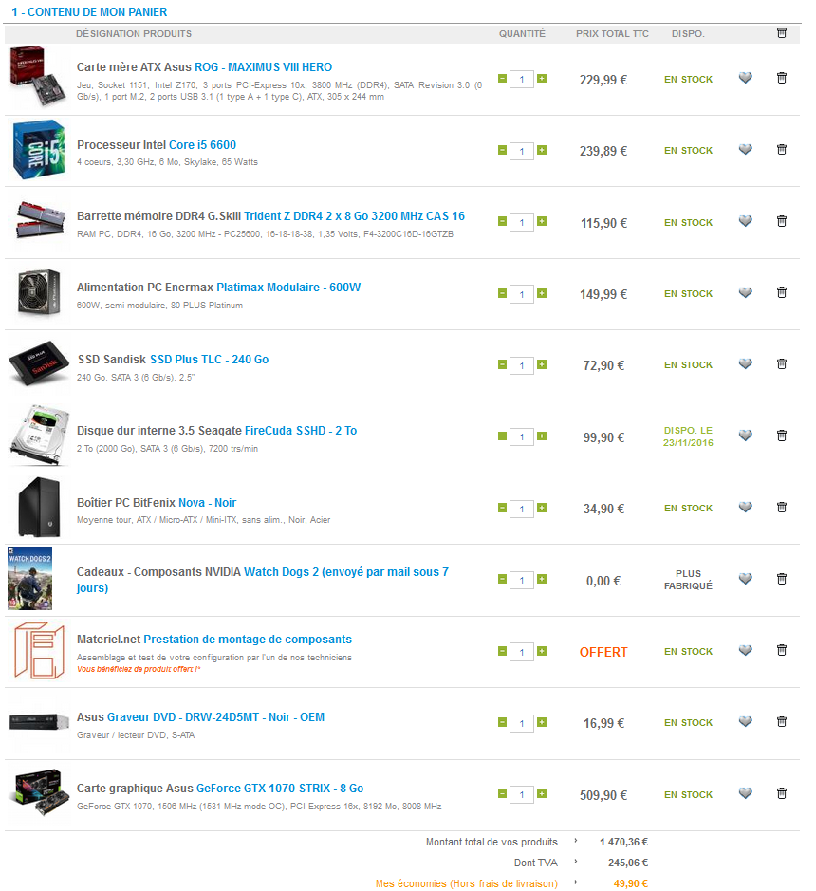Open the ROG - MAXIMUS VIII HERO product link
Viewport: 816px width, 891px height.
click(x=263, y=67)
